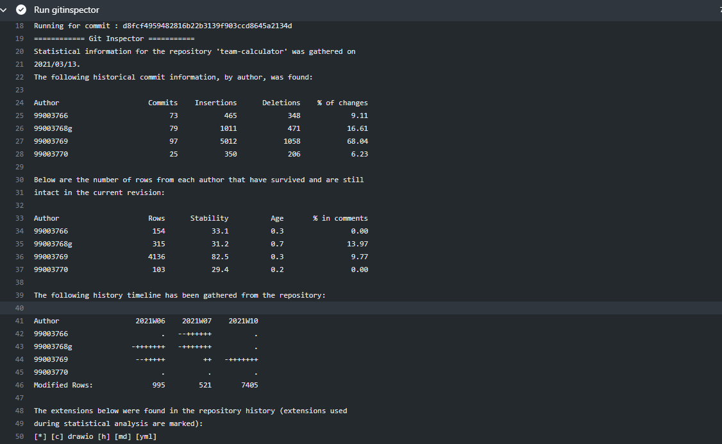Click commits value 73 for author 99003766
This screenshot has height=444, width=722.
[x=173, y=115]
